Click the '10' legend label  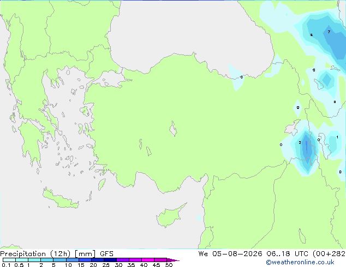click(68, 265)
